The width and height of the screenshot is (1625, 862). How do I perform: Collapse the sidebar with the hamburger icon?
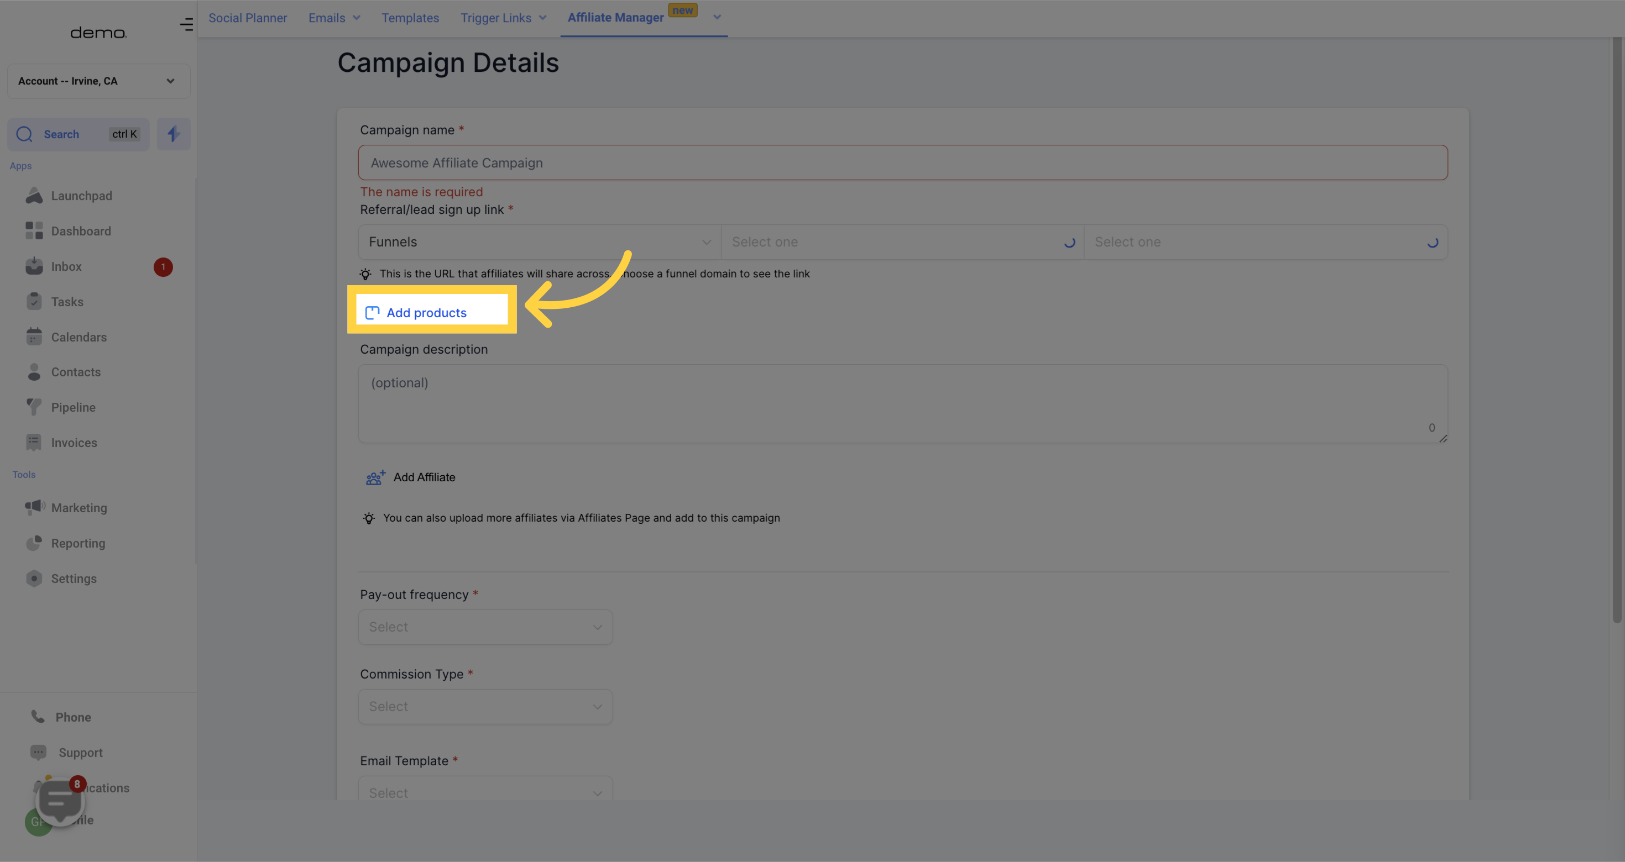(186, 25)
